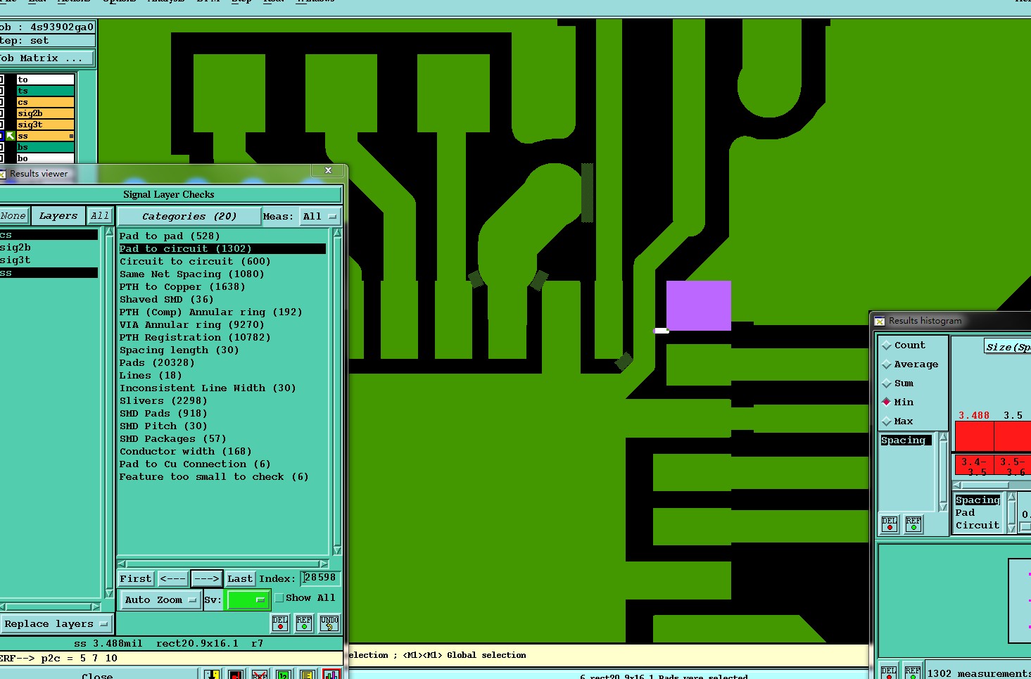Click the green numbered icon at bottom

[x=283, y=675]
